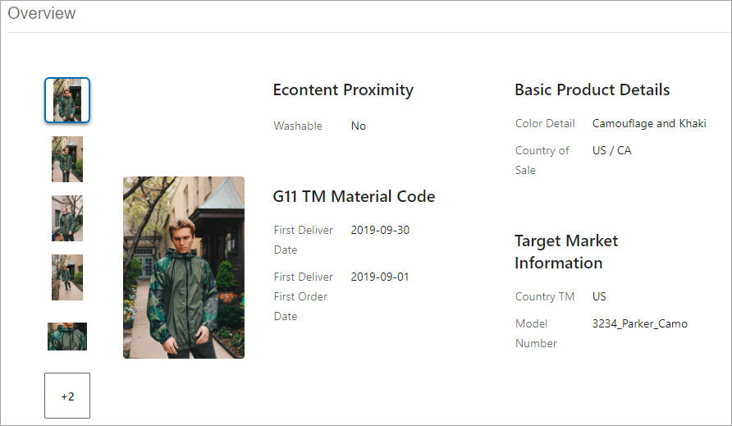This screenshot has height=426, width=732.
Task: Select the third thumbnail with model looking up
Action: pos(67,218)
